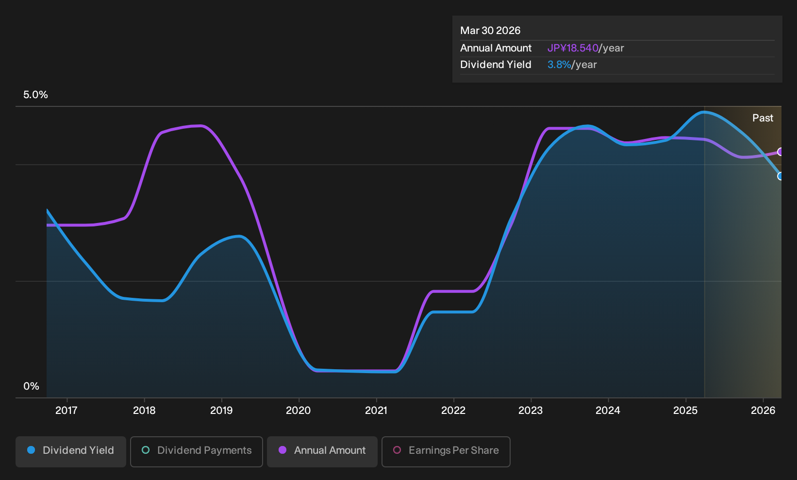Click the 2023 x-axis label
Screen dimensions: 797x480
(531, 411)
